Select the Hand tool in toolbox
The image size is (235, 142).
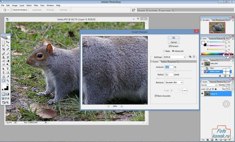pos(3,81)
